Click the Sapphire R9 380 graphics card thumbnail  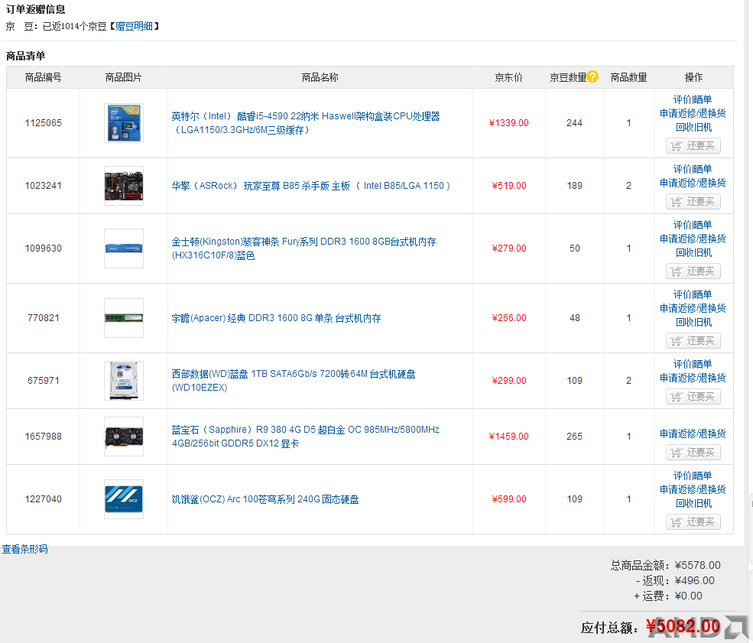124,437
